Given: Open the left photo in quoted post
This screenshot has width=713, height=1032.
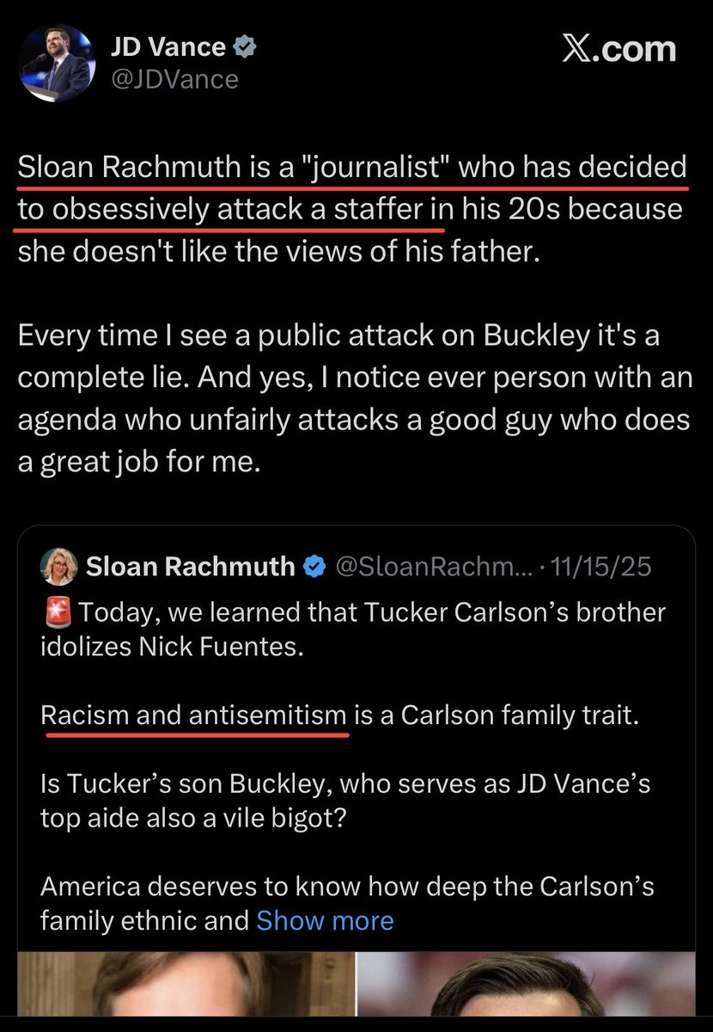Looking at the screenshot, I should [186, 992].
